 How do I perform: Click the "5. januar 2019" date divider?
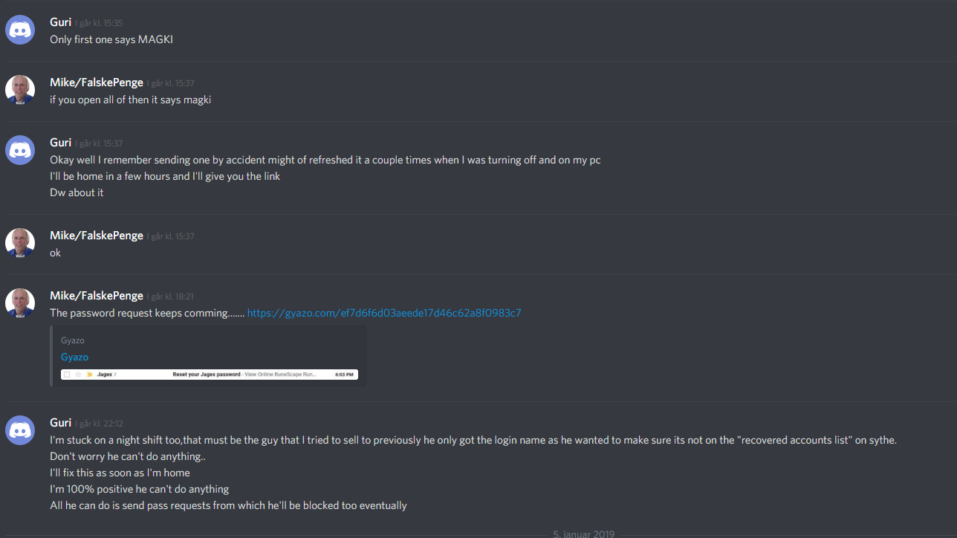click(583, 534)
